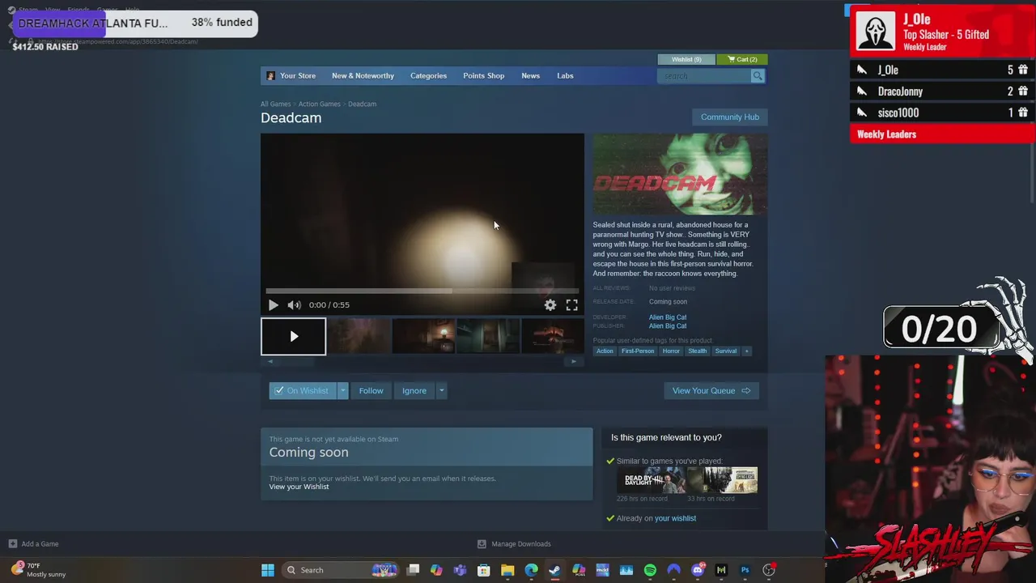Open OBS Studio from the taskbar
Viewport: 1036px width, 583px height.
point(769,570)
